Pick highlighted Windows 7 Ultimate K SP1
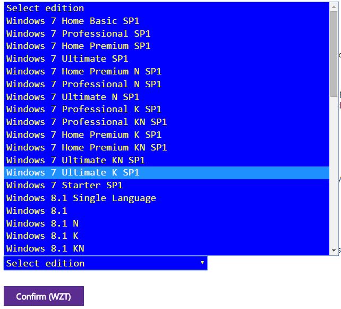The image size is (341, 309). coord(167,173)
